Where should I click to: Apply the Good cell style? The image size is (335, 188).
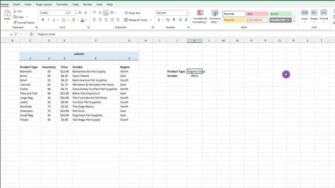(x=281, y=14)
